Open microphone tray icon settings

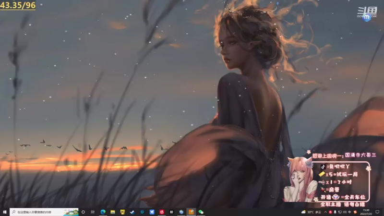coord(335,212)
